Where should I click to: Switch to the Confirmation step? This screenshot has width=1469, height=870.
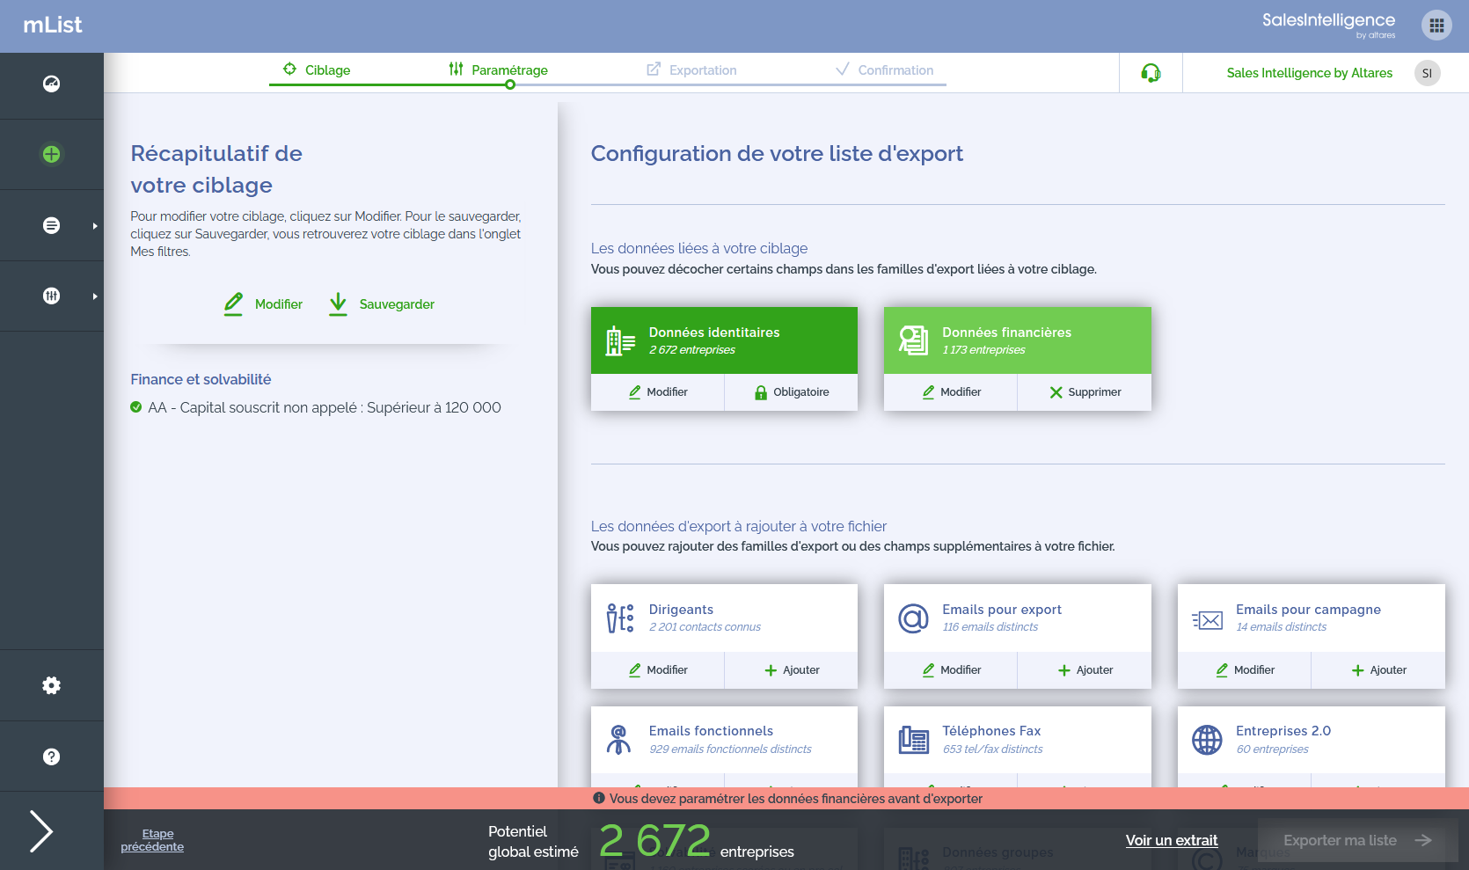click(884, 69)
